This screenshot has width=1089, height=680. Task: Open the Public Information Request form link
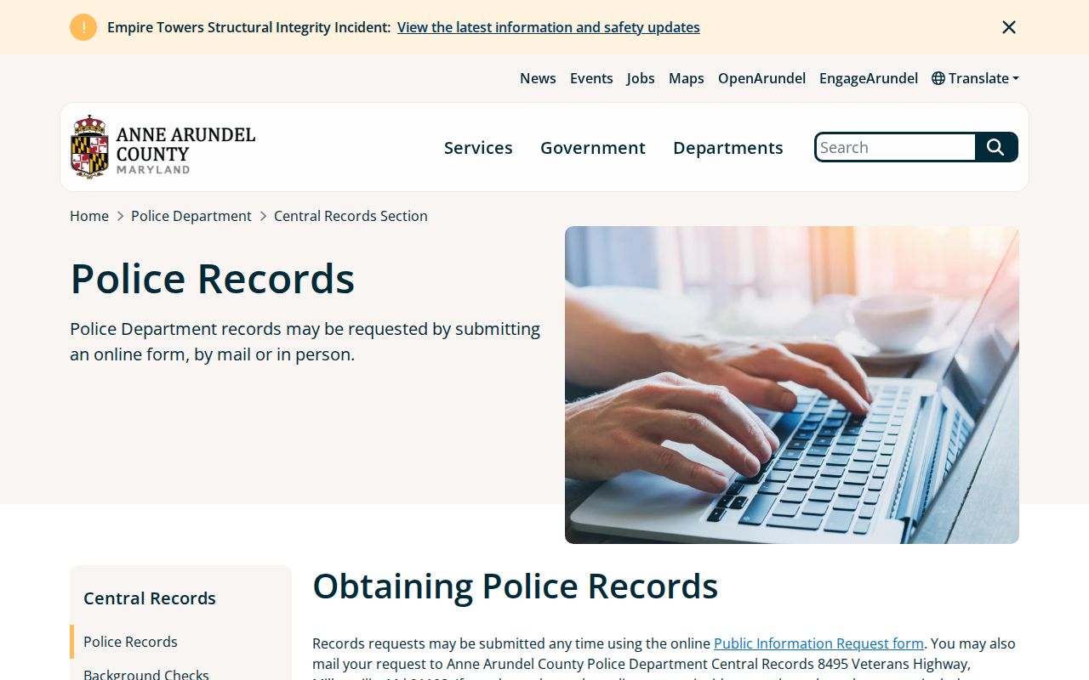pyautogui.click(x=818, y=643)
